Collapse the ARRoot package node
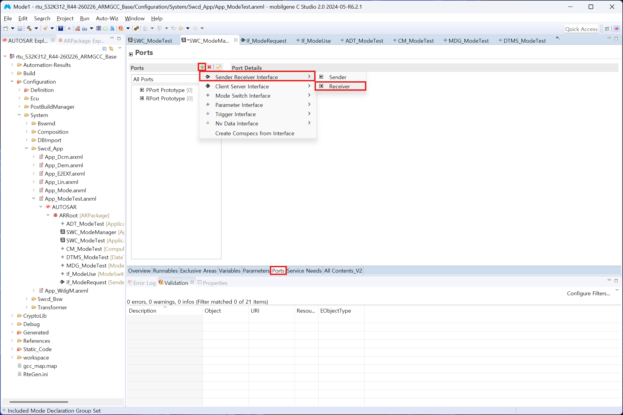This screenshot has height=415, width=623. [x=48, y=215]
